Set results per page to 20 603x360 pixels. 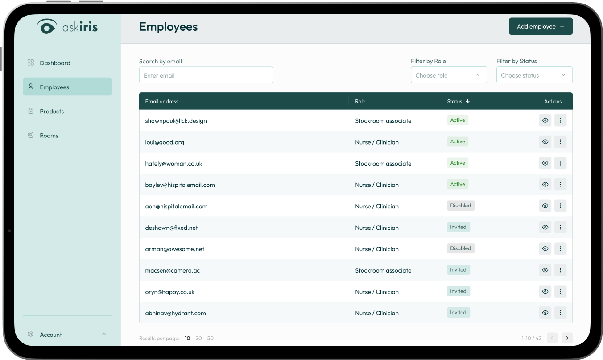pos(198,338)
